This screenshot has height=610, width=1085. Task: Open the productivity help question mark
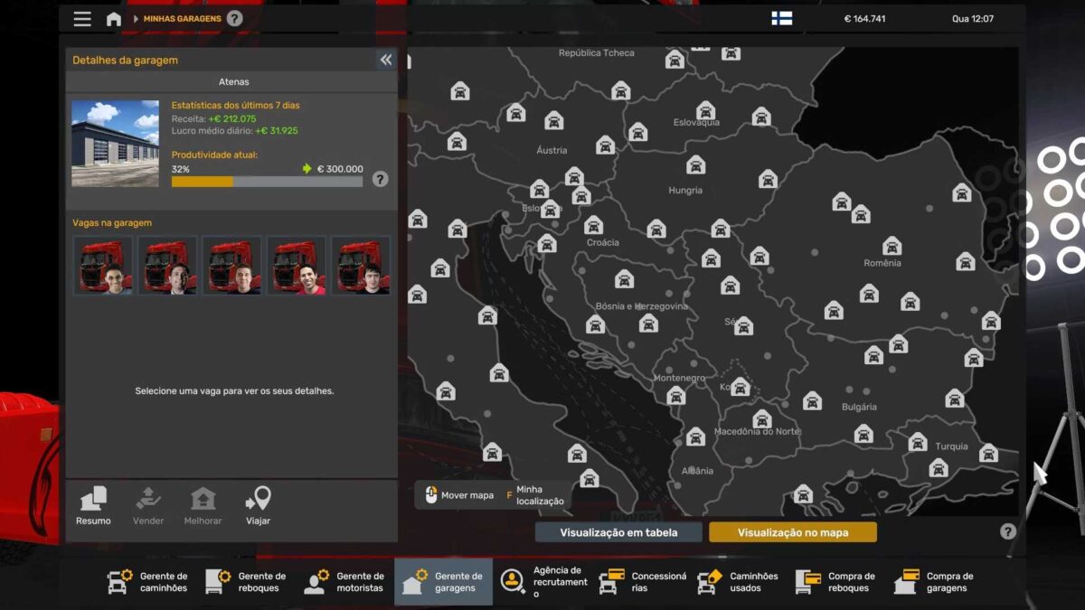[x=380, y=179]
